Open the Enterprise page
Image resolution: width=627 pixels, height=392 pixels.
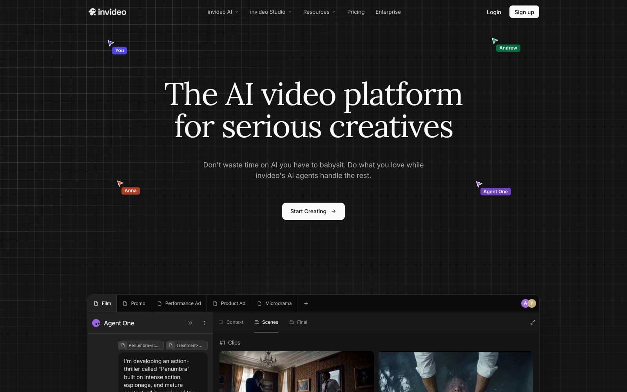[x=388, y=12]
